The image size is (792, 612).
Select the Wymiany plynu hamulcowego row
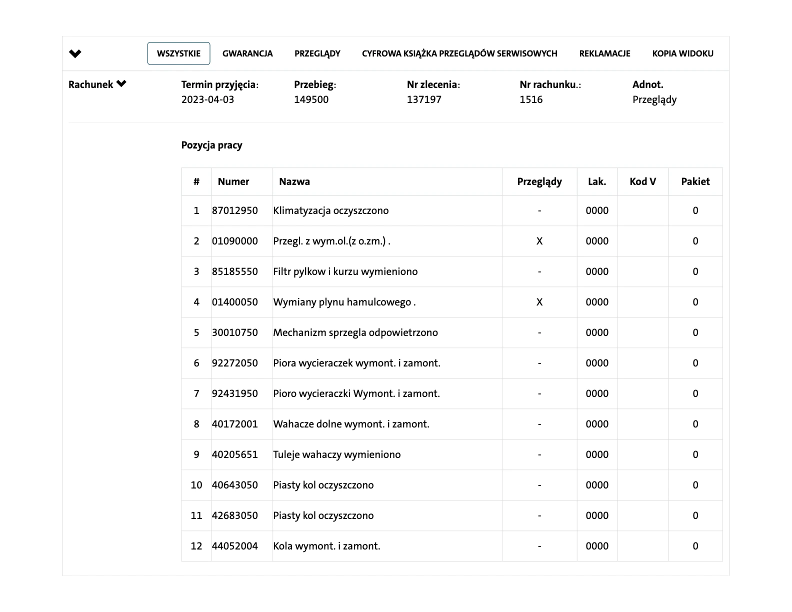pos(344,302)
